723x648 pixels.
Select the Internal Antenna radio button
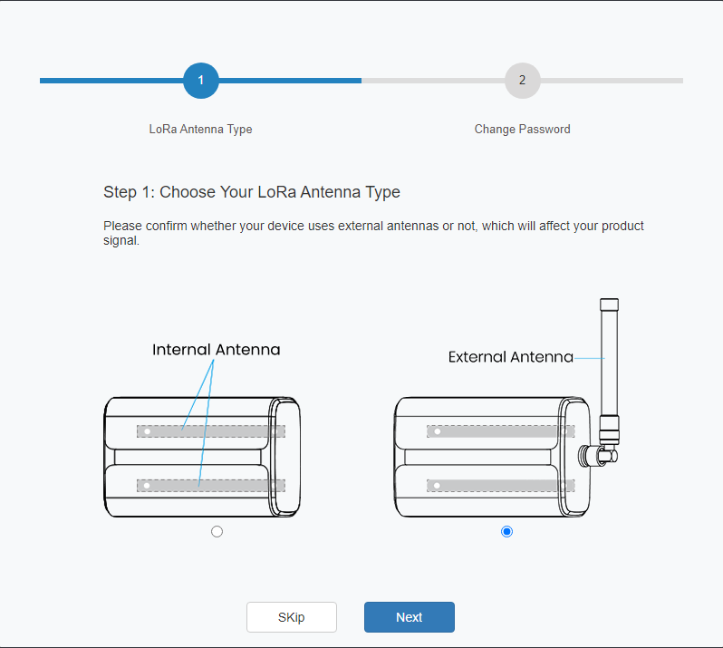click(217, 532)
